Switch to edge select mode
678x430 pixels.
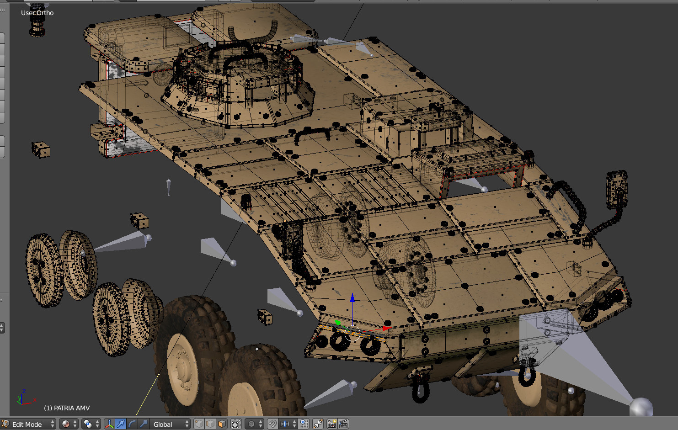[x=210, y=424]
